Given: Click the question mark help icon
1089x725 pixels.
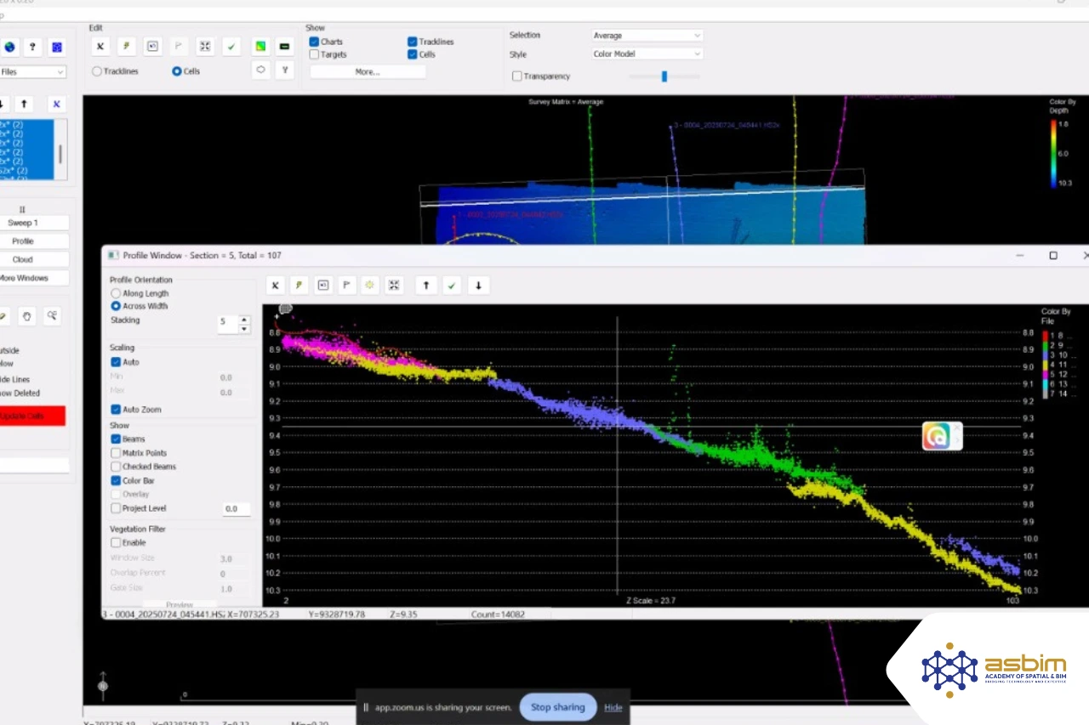Looking at the screenshot, I should 32,47.
